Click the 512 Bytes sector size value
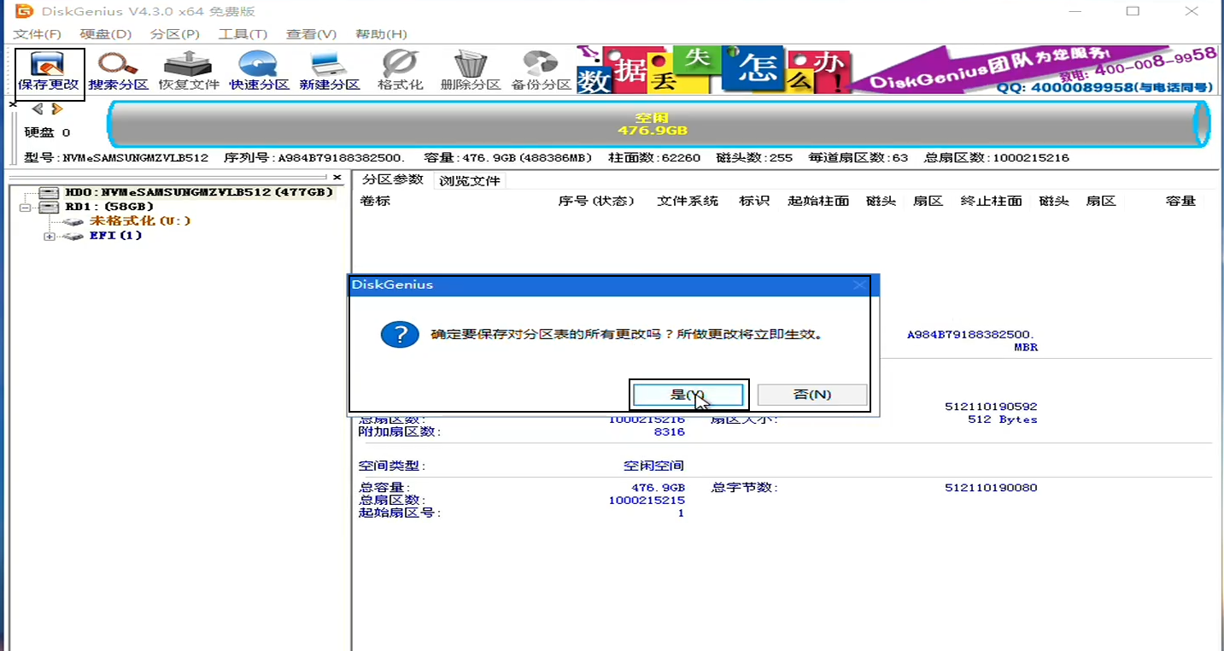1224x651 pixels. pyautogui.click(x=1003, y=419)
